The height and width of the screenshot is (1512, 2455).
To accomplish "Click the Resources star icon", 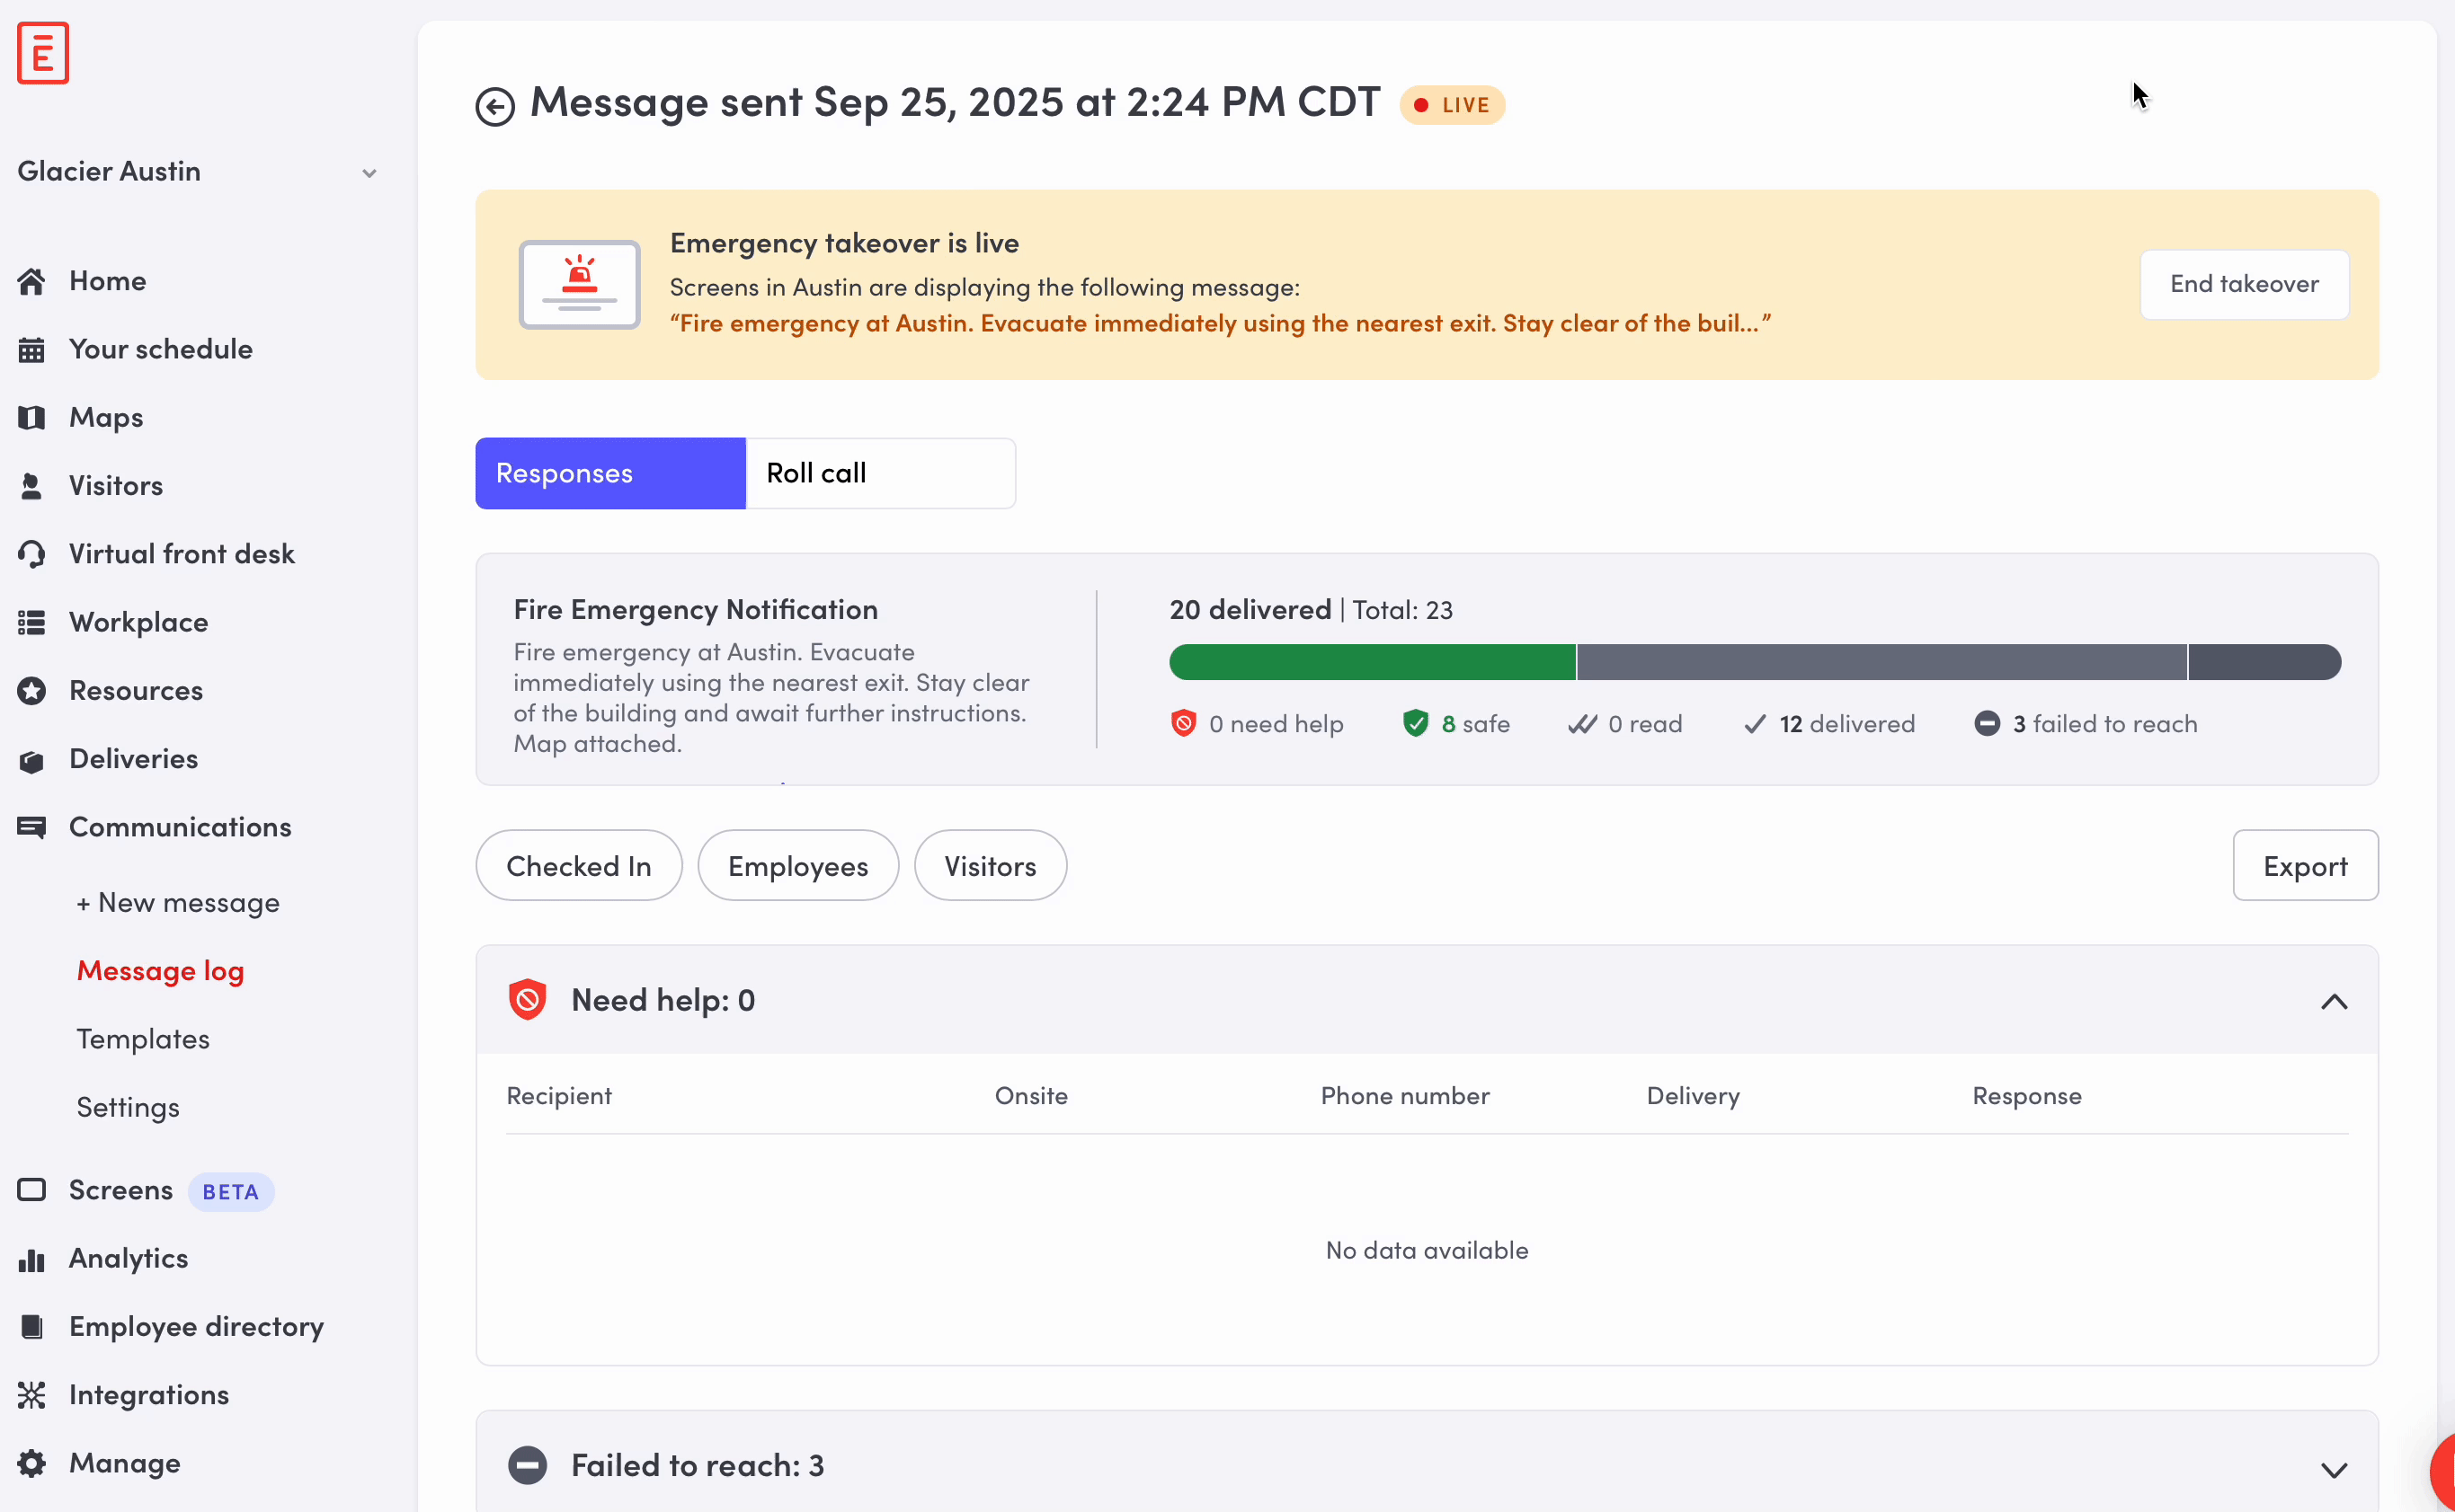I will coord(31,691).
